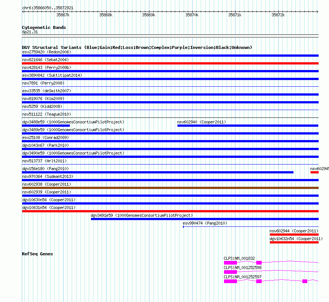Select the 6p21.31 band label

[30, 32]
